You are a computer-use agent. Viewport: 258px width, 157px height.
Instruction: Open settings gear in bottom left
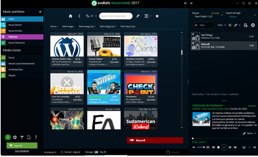15,137
